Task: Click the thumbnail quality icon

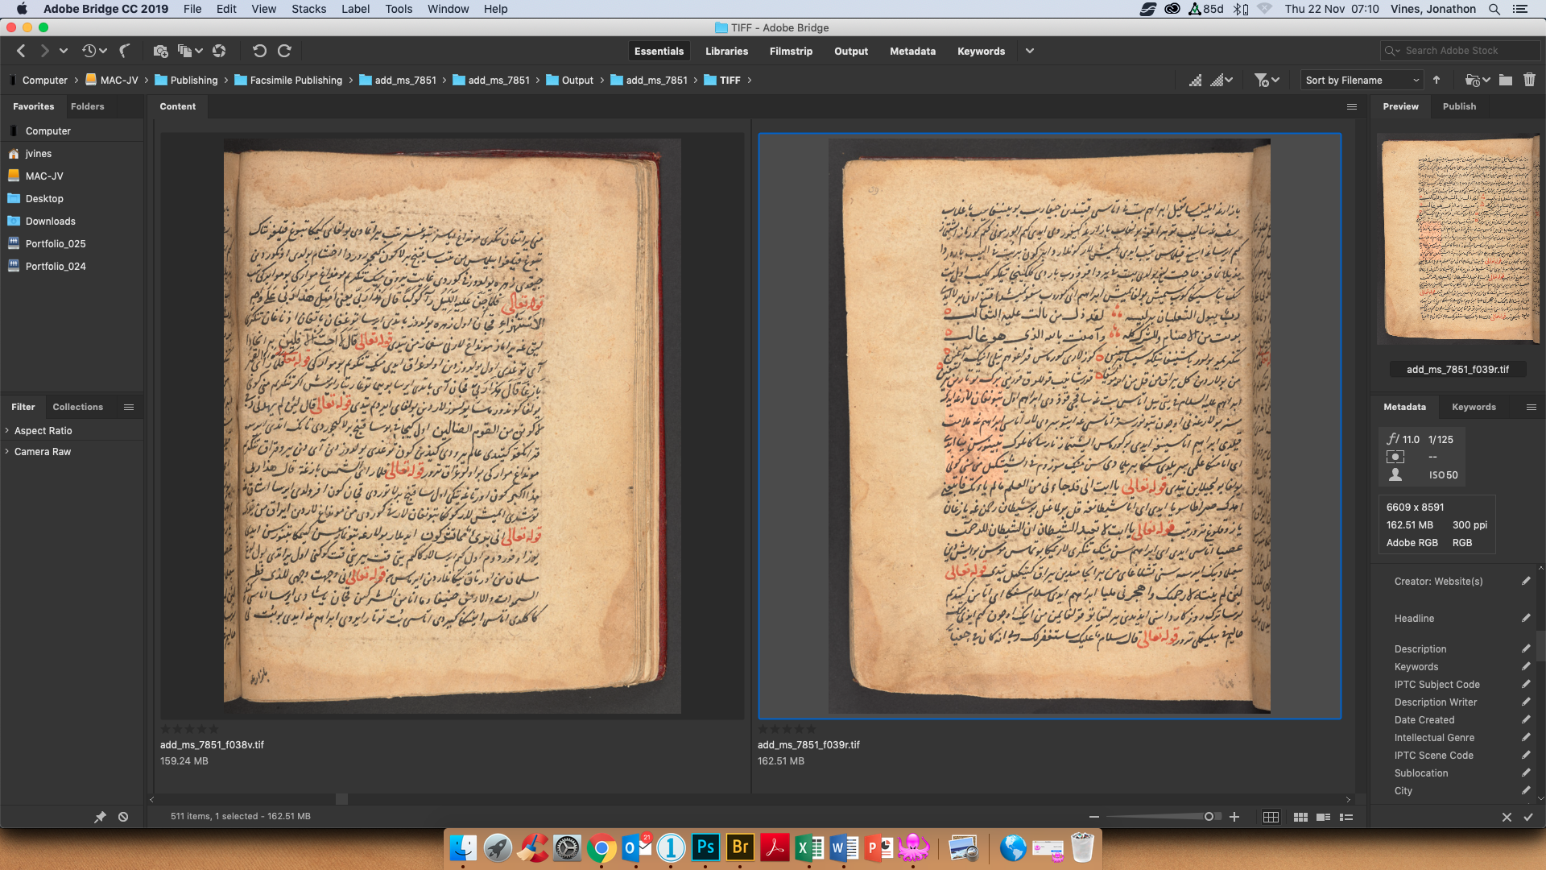Action: 1196,80
